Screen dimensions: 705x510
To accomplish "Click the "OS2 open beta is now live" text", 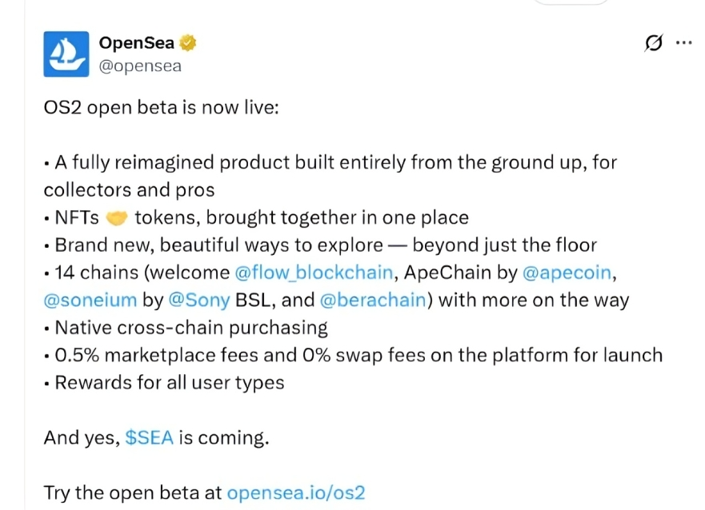I will (161, 108).
